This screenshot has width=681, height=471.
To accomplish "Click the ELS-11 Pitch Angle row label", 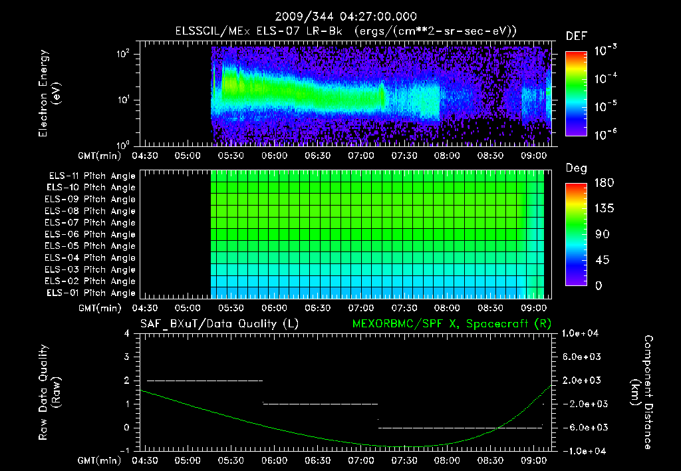I will pyautogui.click(x=92, y=176).
